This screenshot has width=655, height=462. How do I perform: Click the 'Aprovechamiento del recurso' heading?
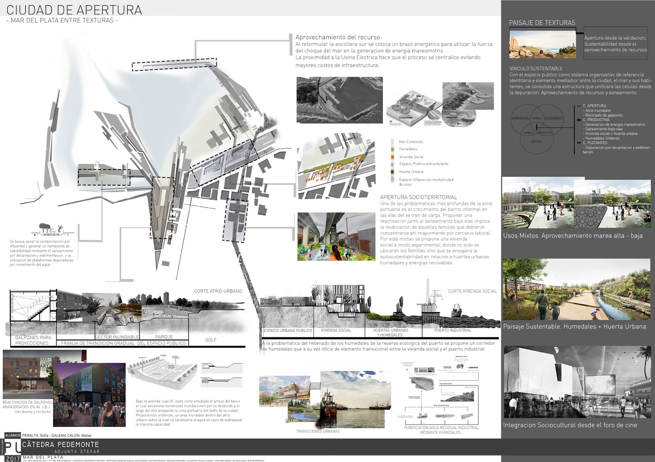click(338, 37)
